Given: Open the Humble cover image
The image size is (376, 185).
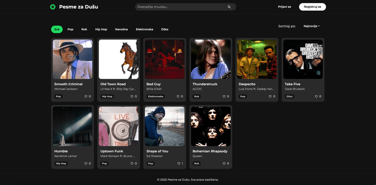Looking at the screenshot, I should pyautogui.click(x=72, y=126).
